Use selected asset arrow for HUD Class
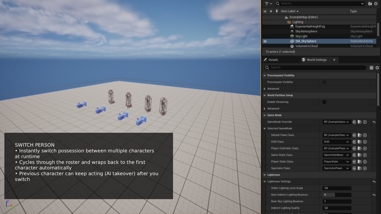 click(355, 142)
